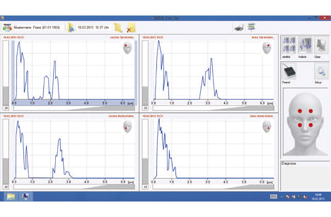The height and width of the screenshot is (217, 331).
Task: Open the on-screen keyboard taskbar icon
Action: tap(274, 197)
